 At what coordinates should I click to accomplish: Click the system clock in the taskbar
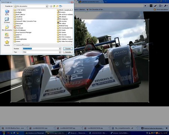(x=166, y=133)
